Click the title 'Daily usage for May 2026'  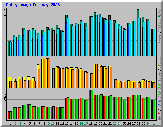[33, 5]
